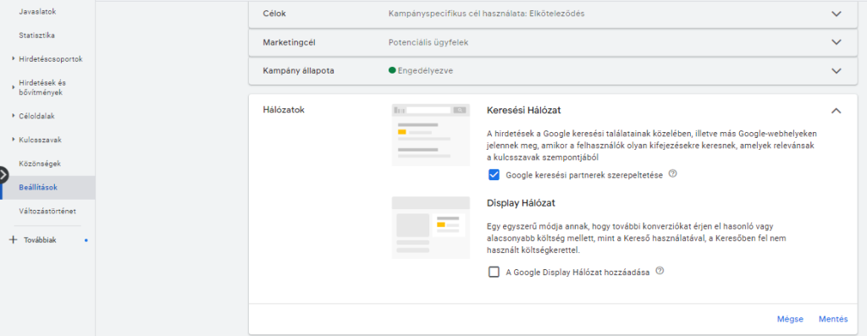Click the Mégse button
Image resolution: width=867 pixels, height=336 pixels.
coord(790,319)
